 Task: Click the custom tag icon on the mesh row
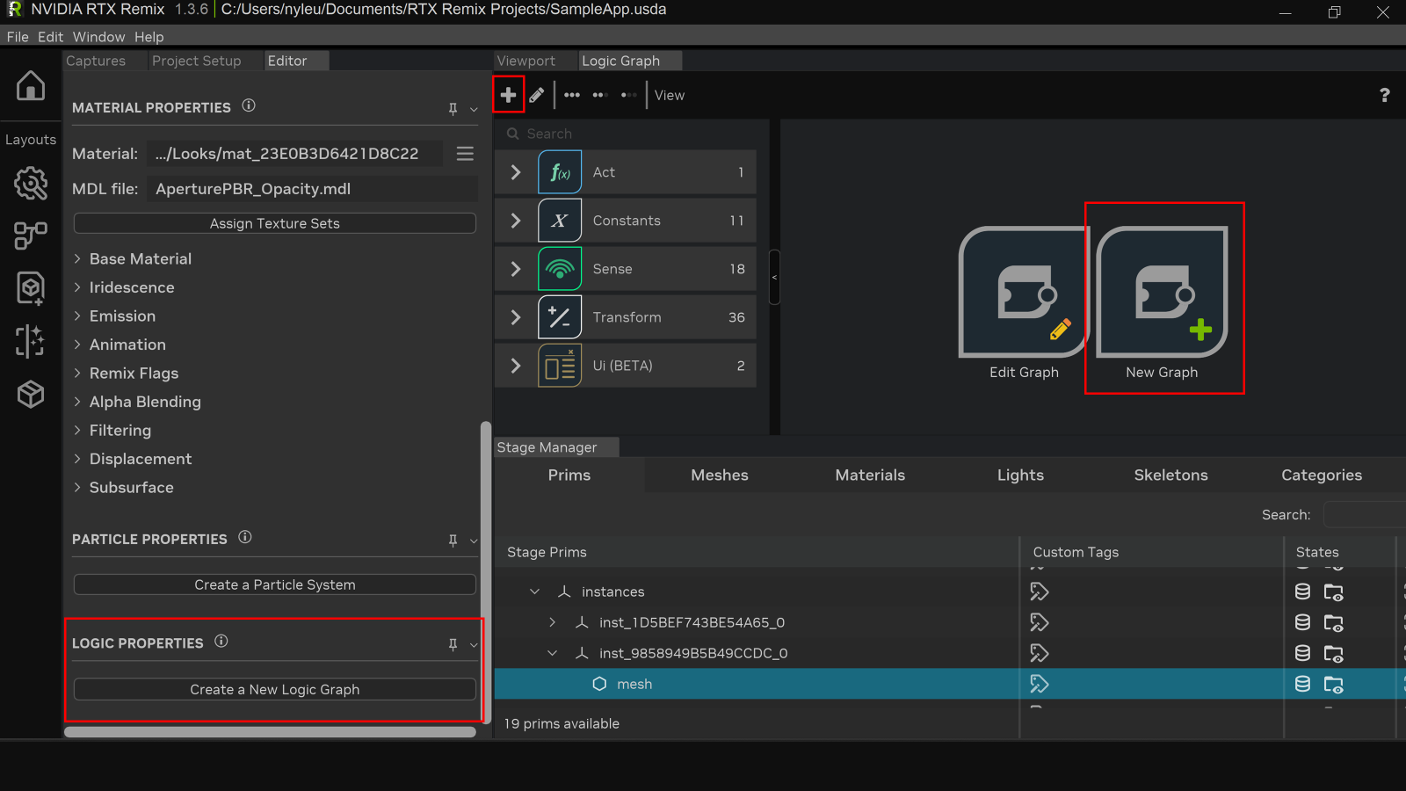[x=1040, y=684]
